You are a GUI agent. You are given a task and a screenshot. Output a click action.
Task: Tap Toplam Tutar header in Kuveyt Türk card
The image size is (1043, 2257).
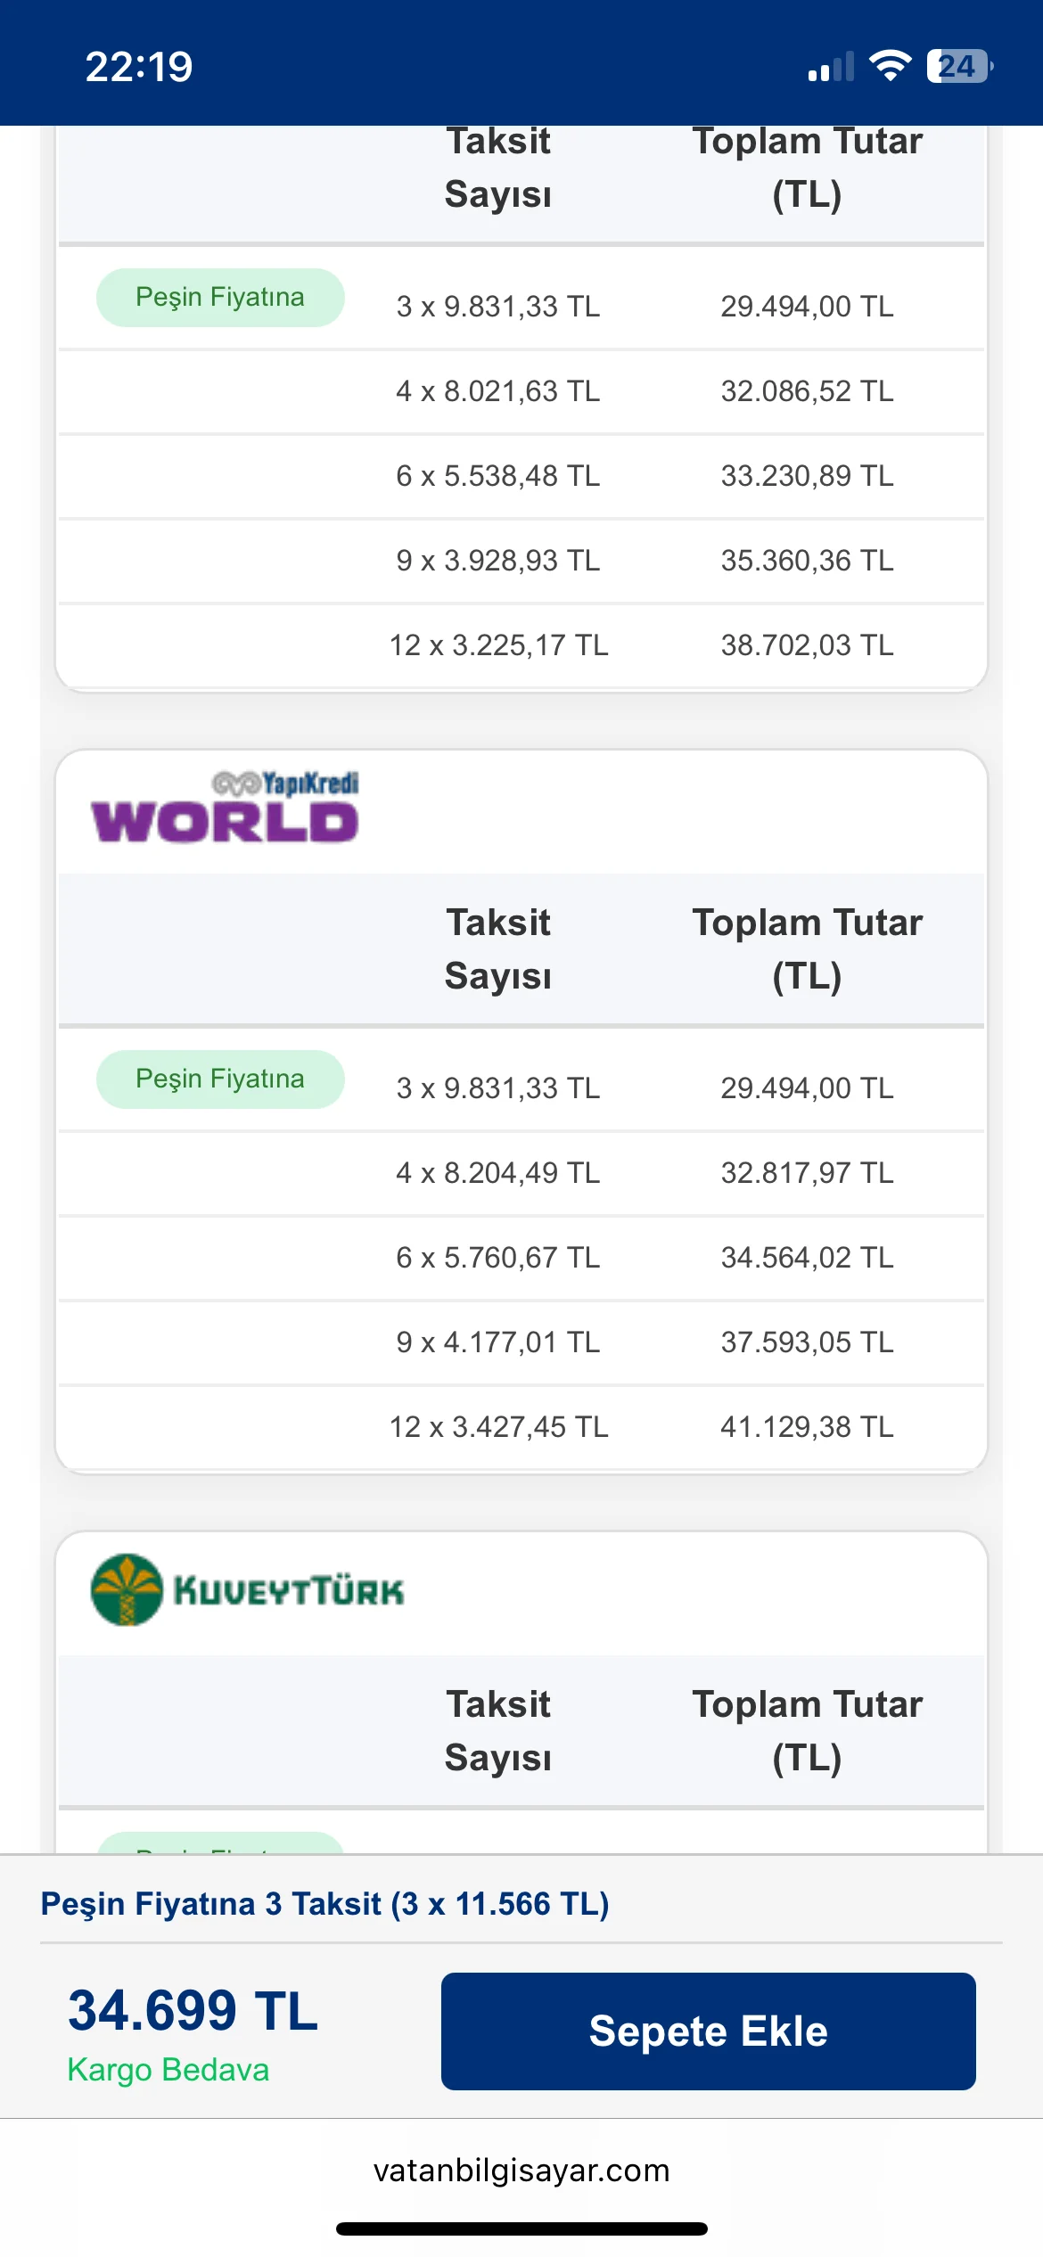807,1730
